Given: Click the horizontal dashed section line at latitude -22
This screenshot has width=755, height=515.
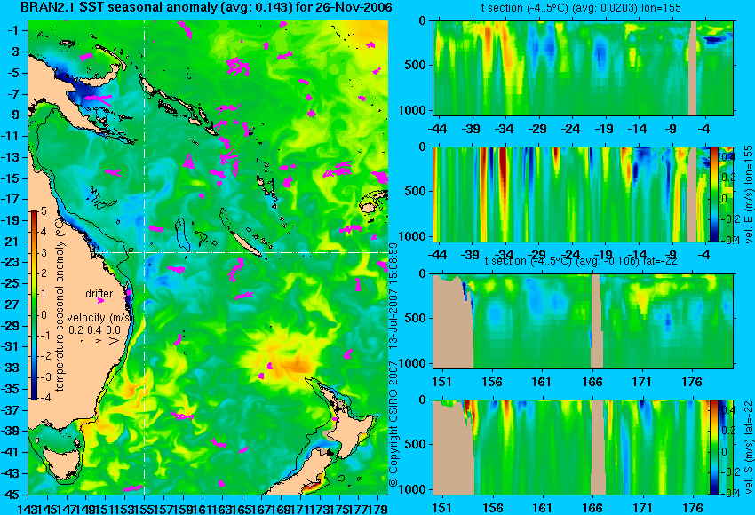Looking at the screenshot, I should point(241,253).
